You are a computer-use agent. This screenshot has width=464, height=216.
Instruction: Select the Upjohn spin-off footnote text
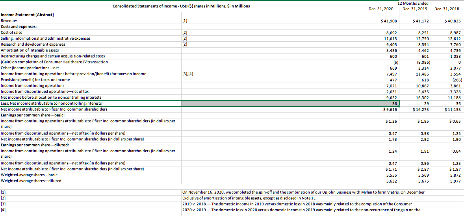pyautogui.click(x=303, y=192)
